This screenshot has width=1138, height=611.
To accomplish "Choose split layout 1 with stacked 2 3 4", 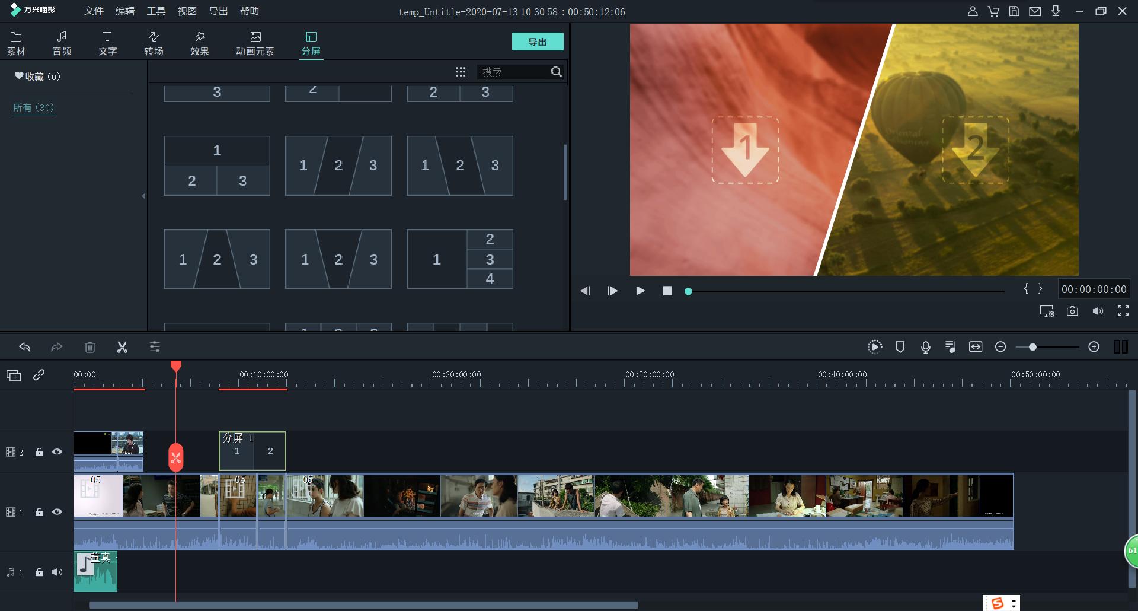I will click(x=460, y=259).
